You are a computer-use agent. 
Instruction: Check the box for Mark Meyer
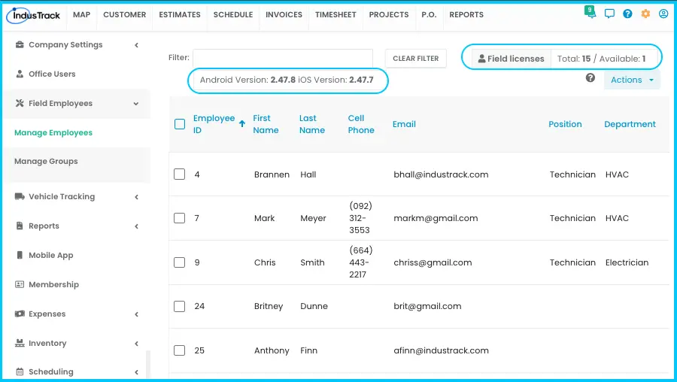coord(179,218)
